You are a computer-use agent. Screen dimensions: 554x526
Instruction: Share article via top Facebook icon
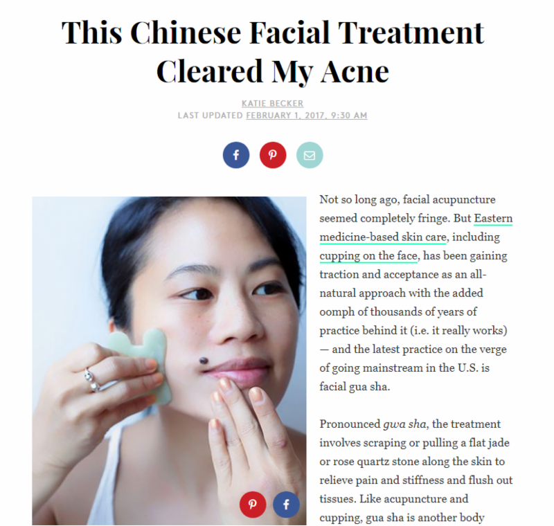point(236,155)
